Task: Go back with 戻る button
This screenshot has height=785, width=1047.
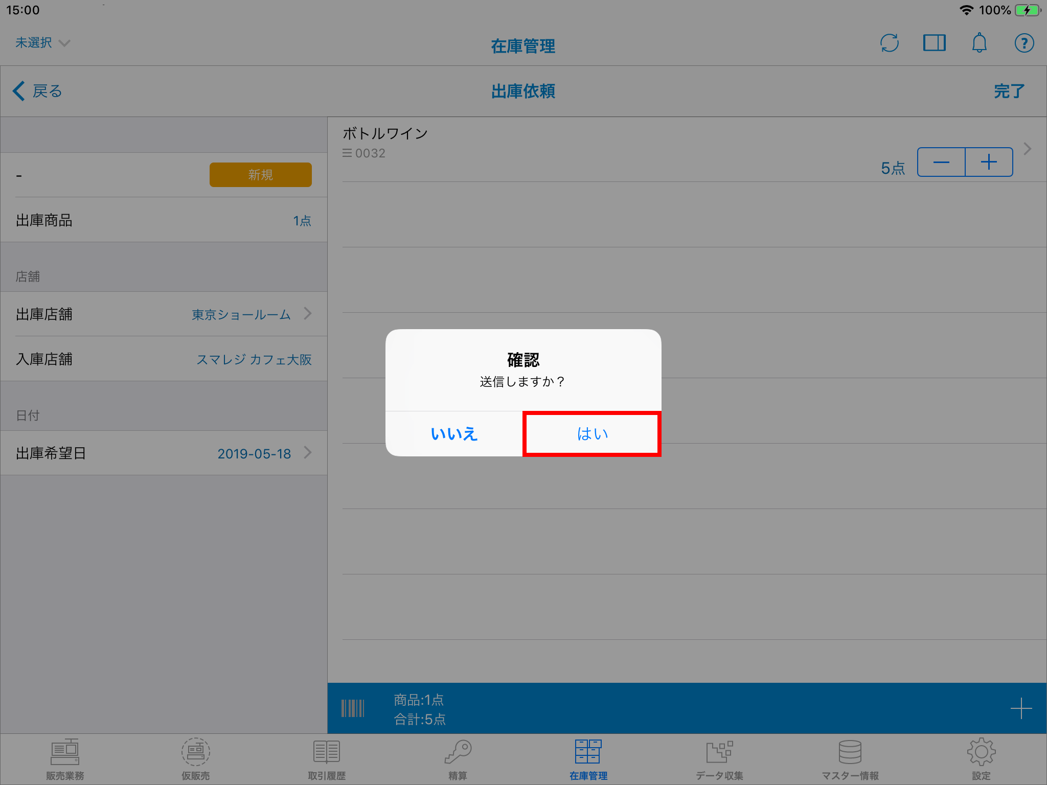Action: (x=38, y=91)
